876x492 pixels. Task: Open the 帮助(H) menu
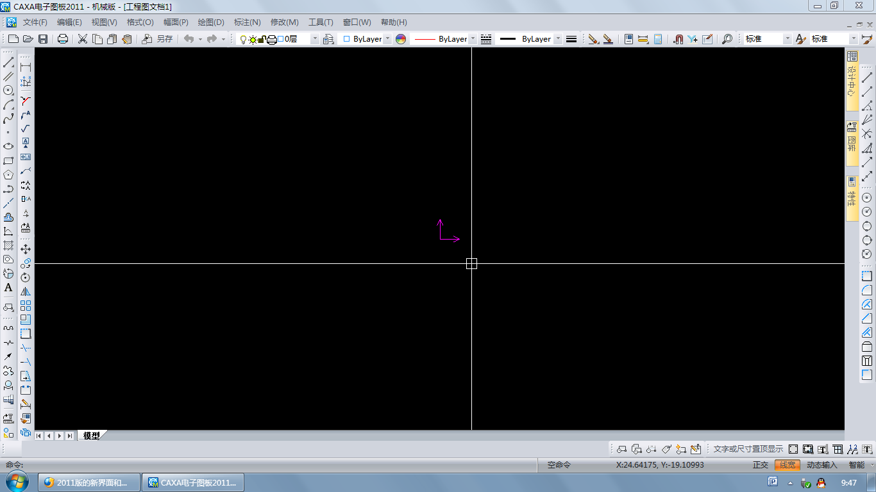(x=394, y=22)
